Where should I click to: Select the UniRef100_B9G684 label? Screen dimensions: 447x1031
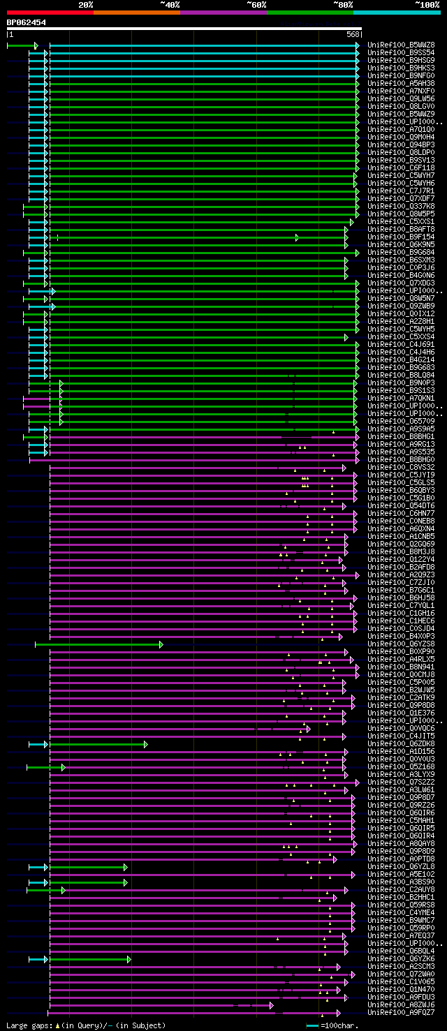401,252
